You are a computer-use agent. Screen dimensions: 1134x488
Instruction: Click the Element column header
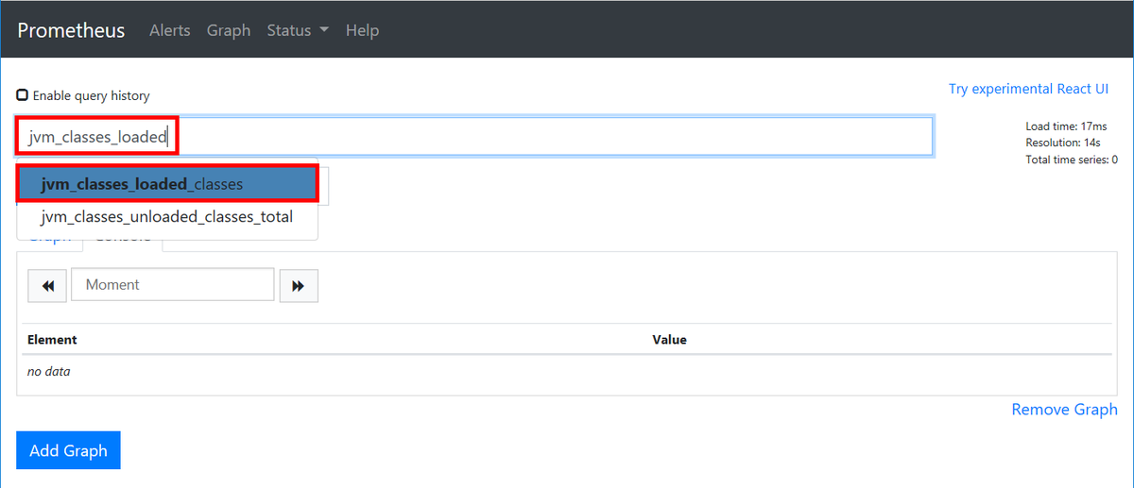52,340
